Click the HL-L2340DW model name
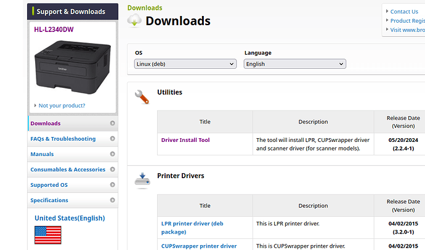Screen dimensions: 425x250 click(54, 29)
